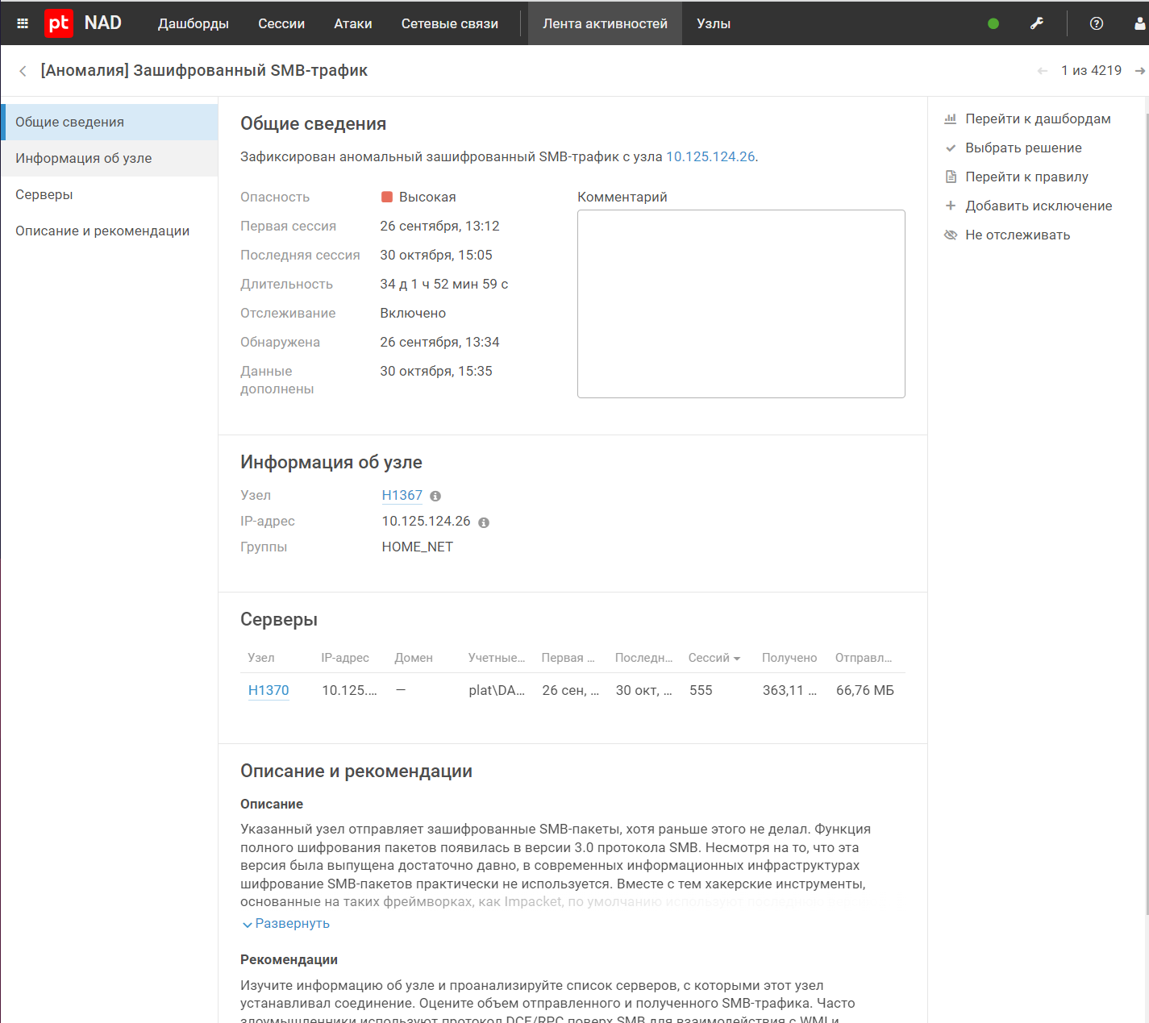Click the Узел column header in Серверы
This screenshot has width=1149, height=1023.
coord(261,658)
